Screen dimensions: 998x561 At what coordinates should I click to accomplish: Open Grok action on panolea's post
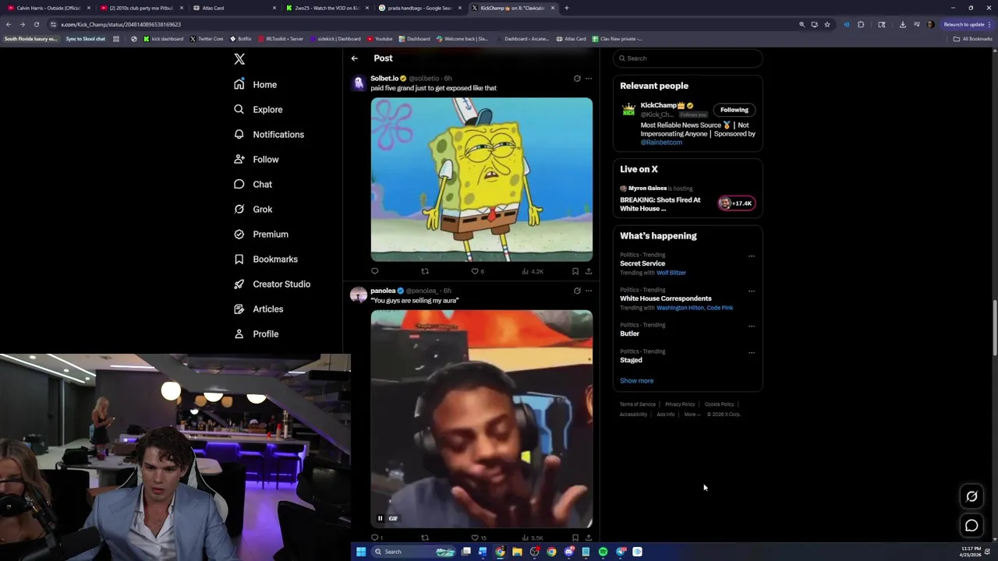pos(577,291)
